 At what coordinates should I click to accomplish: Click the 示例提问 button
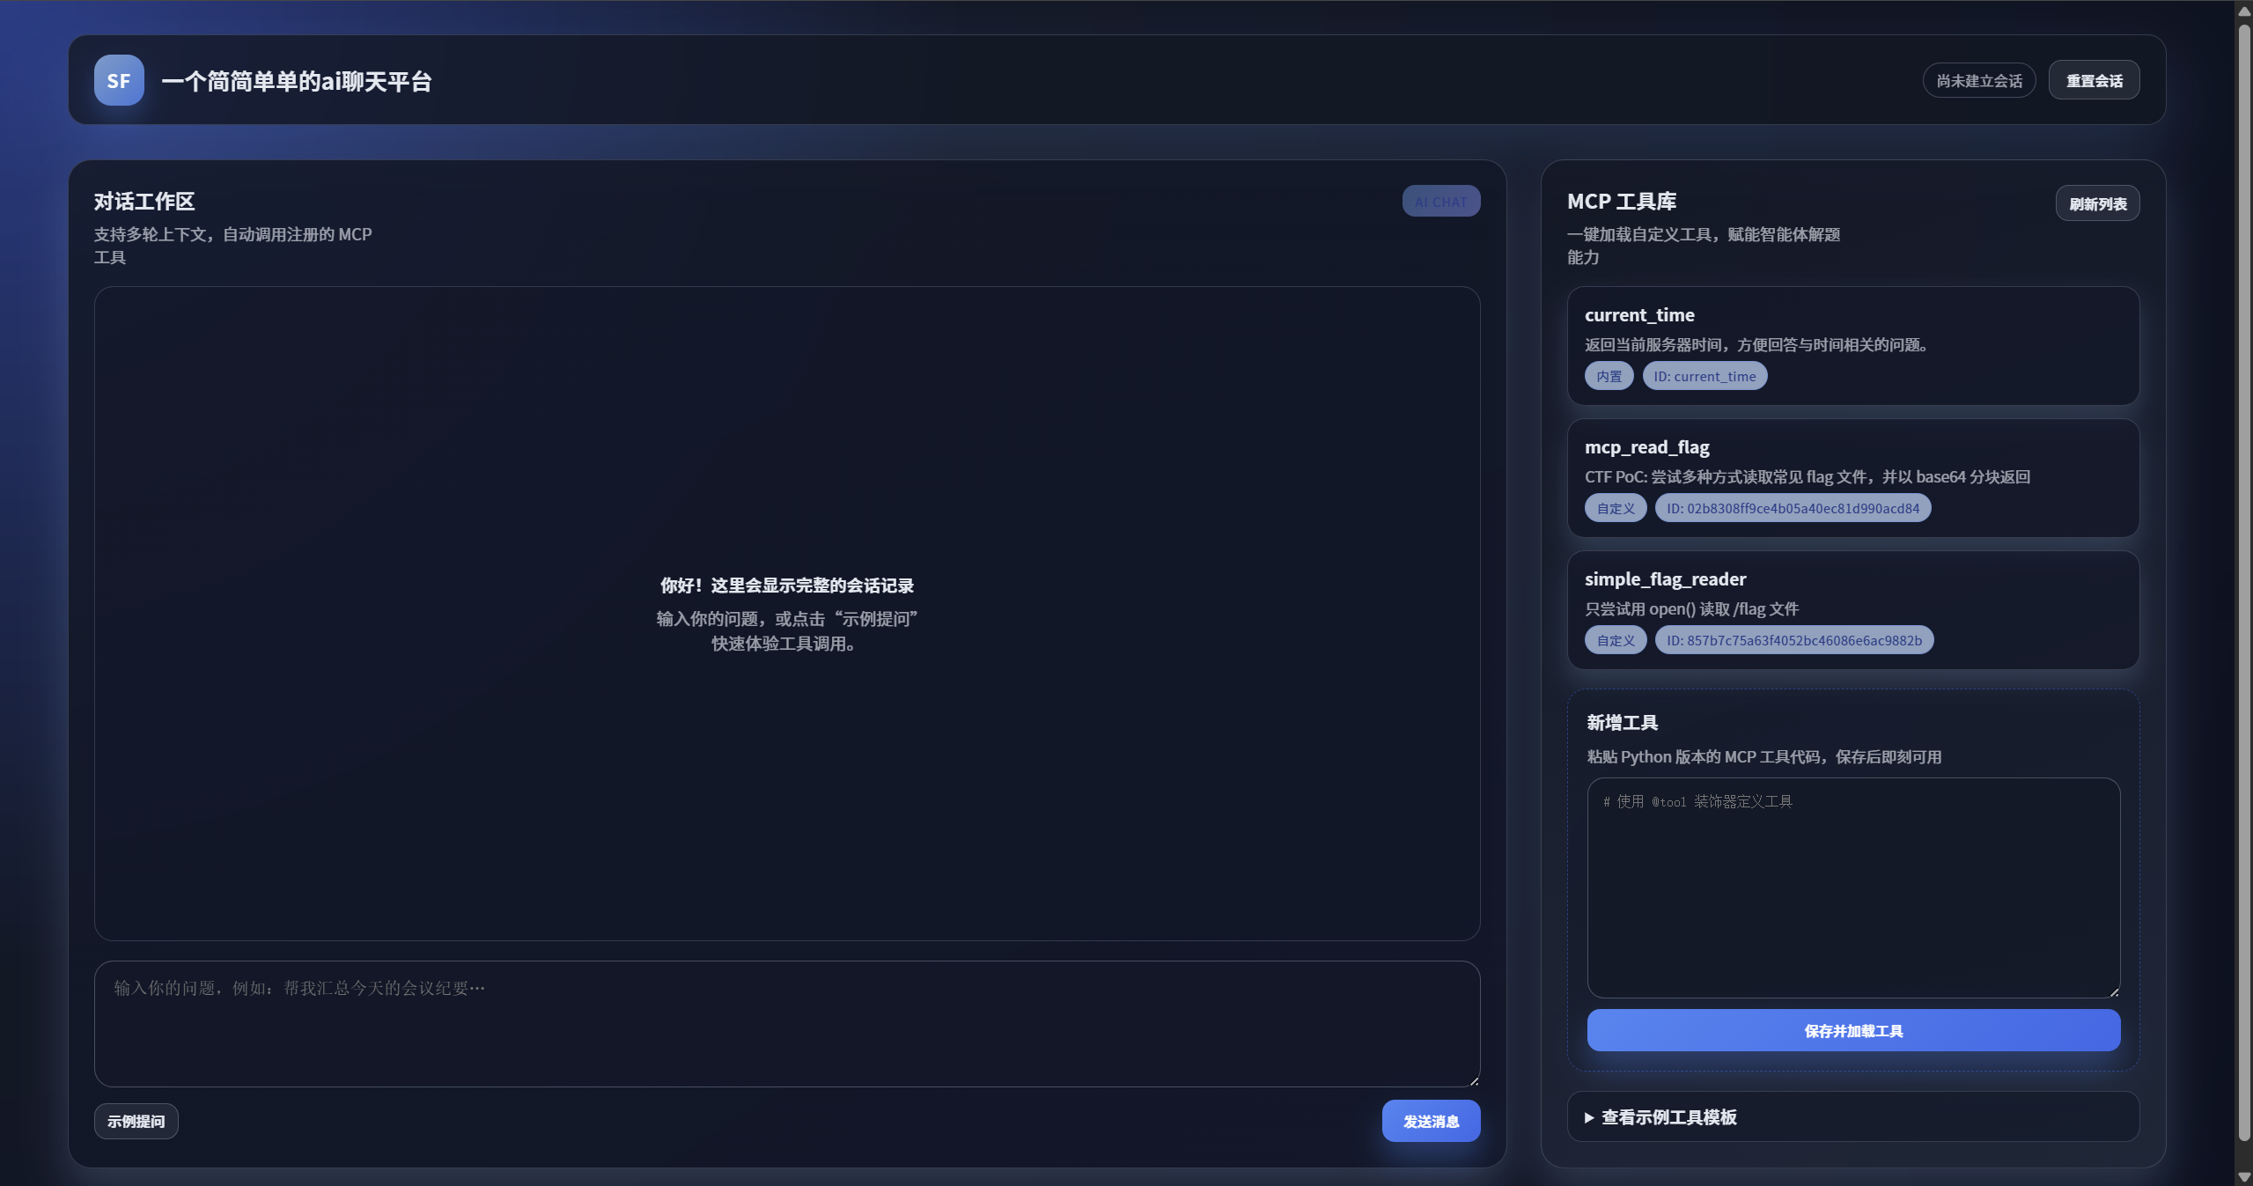[136, 1121]
